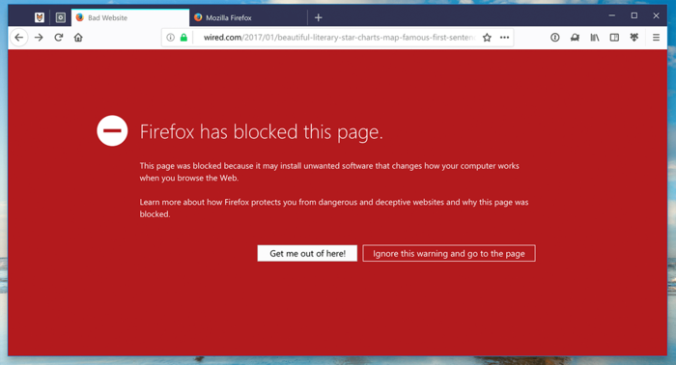
Task: Click the forward navigation arrow
Action: [39, 38]
